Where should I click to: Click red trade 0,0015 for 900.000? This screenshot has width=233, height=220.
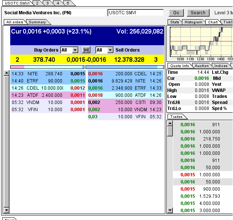point(203,189)
